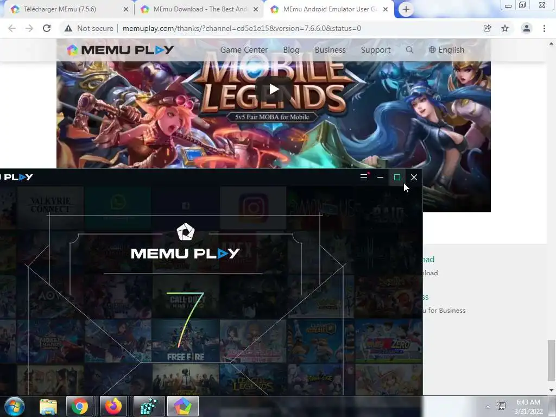This screenshot has height=417, width=556.
Task: Open a new browser tab
Action: point(406,9)
